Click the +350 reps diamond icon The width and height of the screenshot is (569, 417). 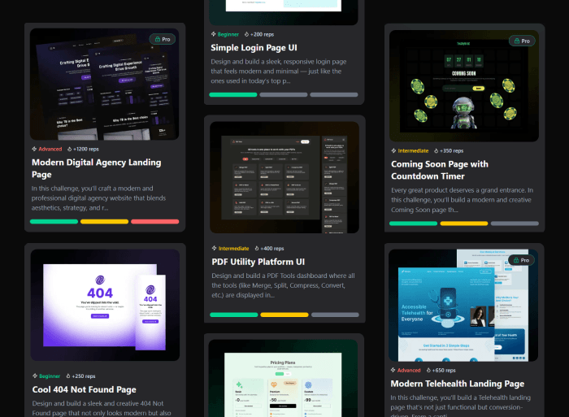[435, 150]
